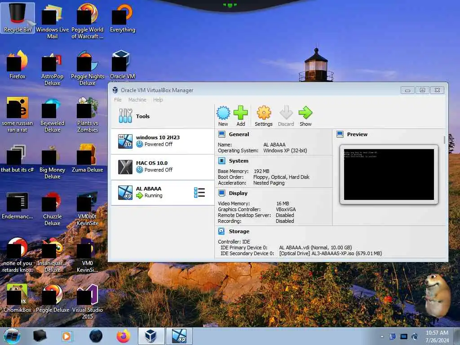
Task: Click the taskbar clock showing 10:57 AM
Action: [437, 336]
